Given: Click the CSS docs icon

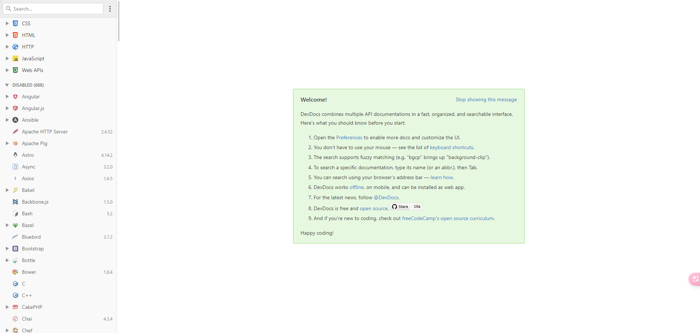Looking at the screenshot, I should (x=15, y=23).
